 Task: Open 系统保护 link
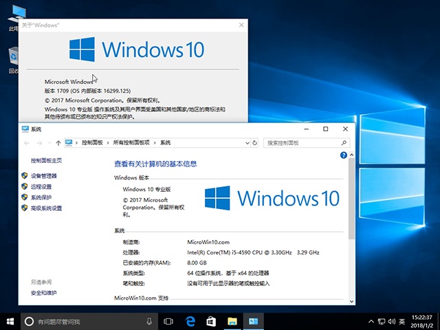click(41, 197)
